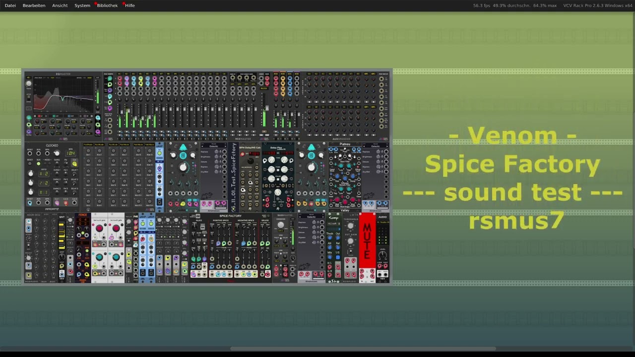Toggle MixMaster track 1 mute button
The height and width of the screenshot is (357, 635).
[120, 131]
